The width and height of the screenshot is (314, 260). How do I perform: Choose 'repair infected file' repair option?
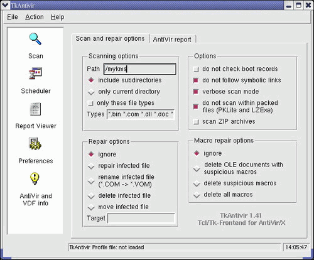[91, 166]
